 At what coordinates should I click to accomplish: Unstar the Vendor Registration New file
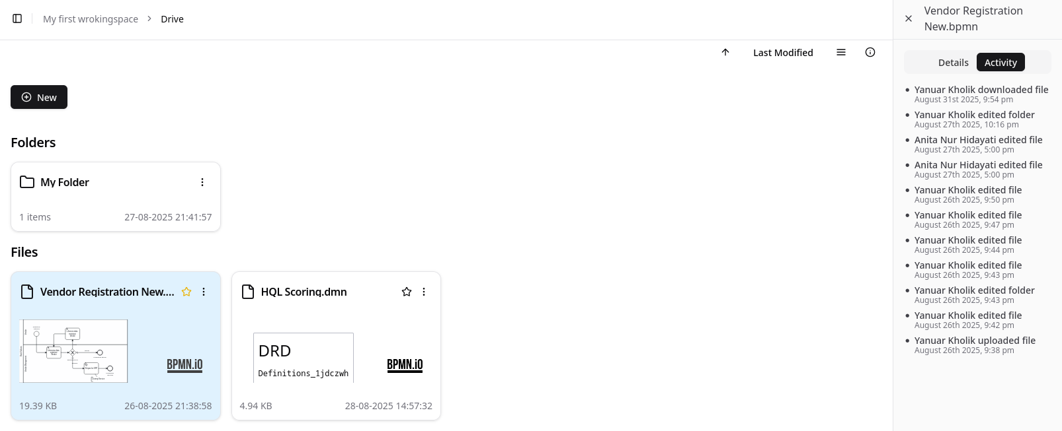point(186,292)
